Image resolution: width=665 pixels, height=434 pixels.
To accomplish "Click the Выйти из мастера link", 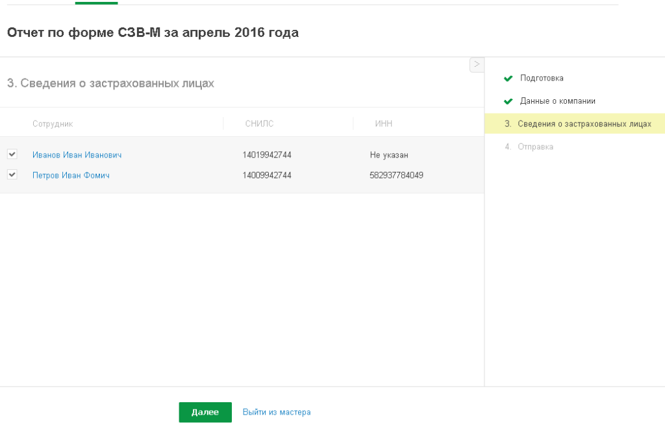I will 277,412.
